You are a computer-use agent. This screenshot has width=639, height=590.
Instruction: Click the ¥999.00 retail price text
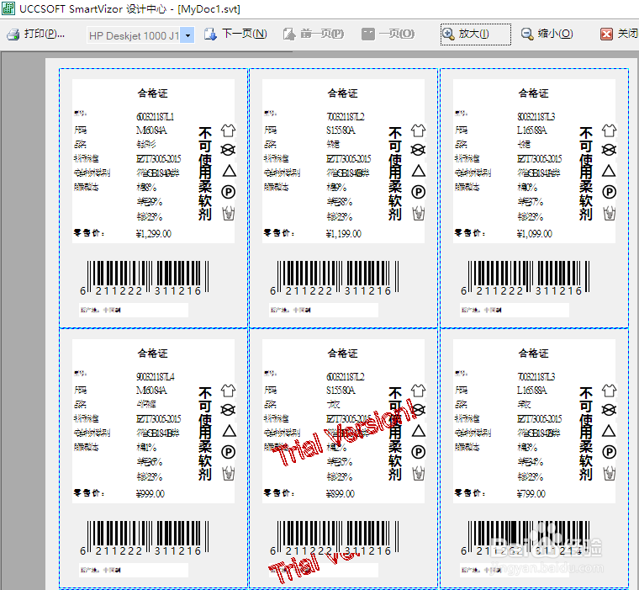151,494
